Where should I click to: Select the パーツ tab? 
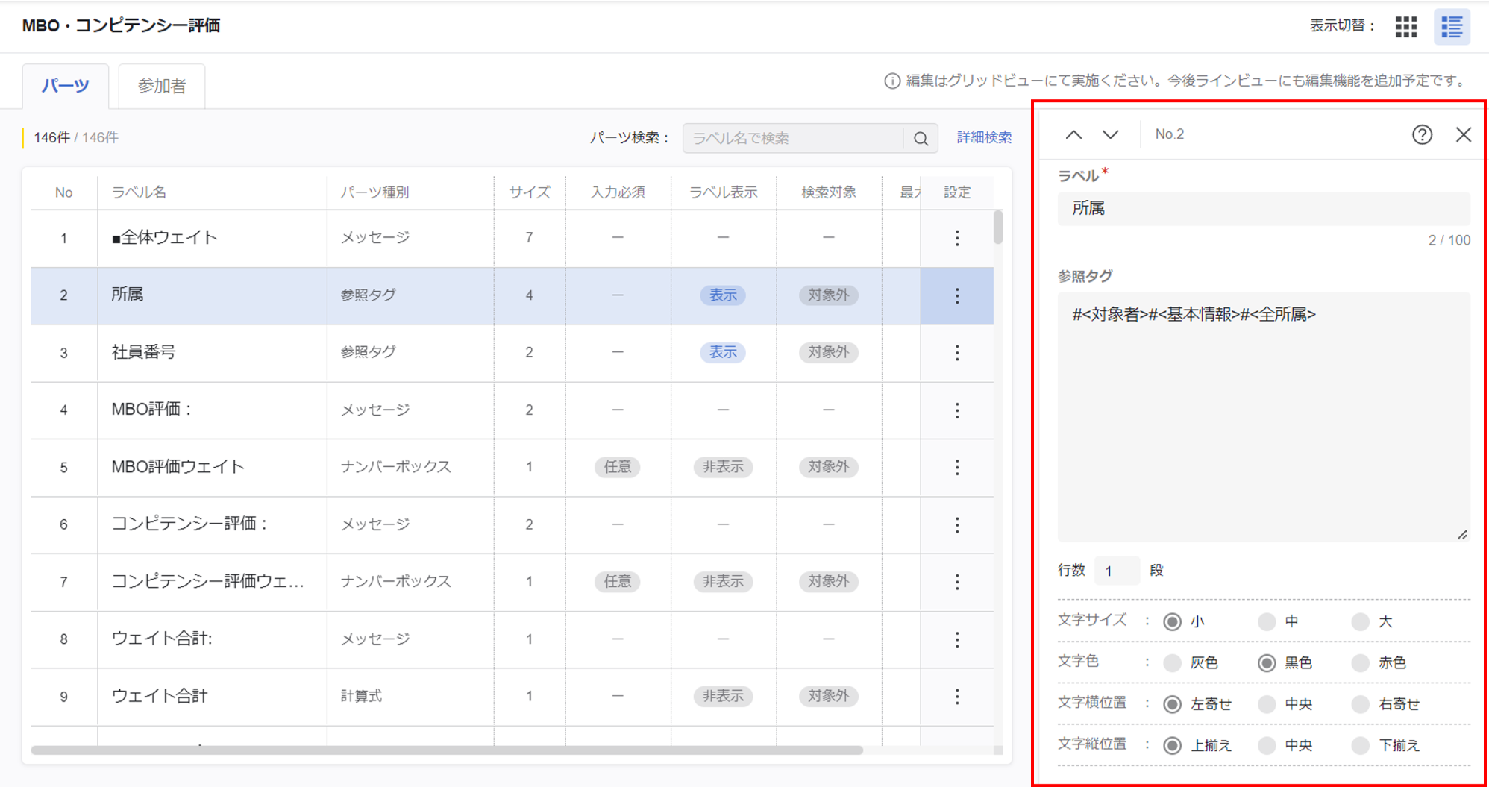tap(66, 86)
